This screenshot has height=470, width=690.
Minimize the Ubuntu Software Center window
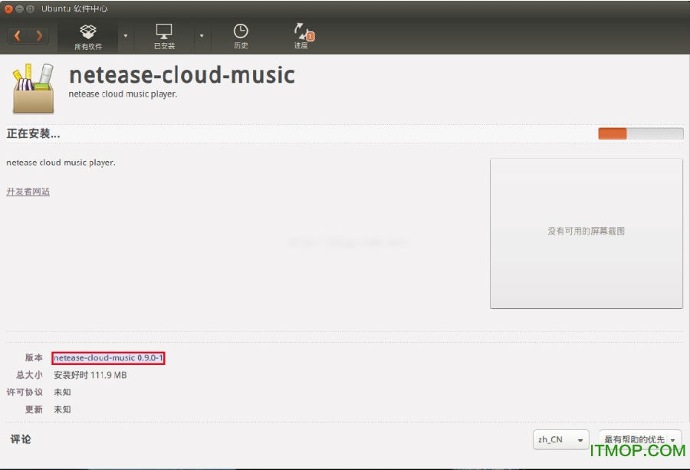(x=19, y=8)
